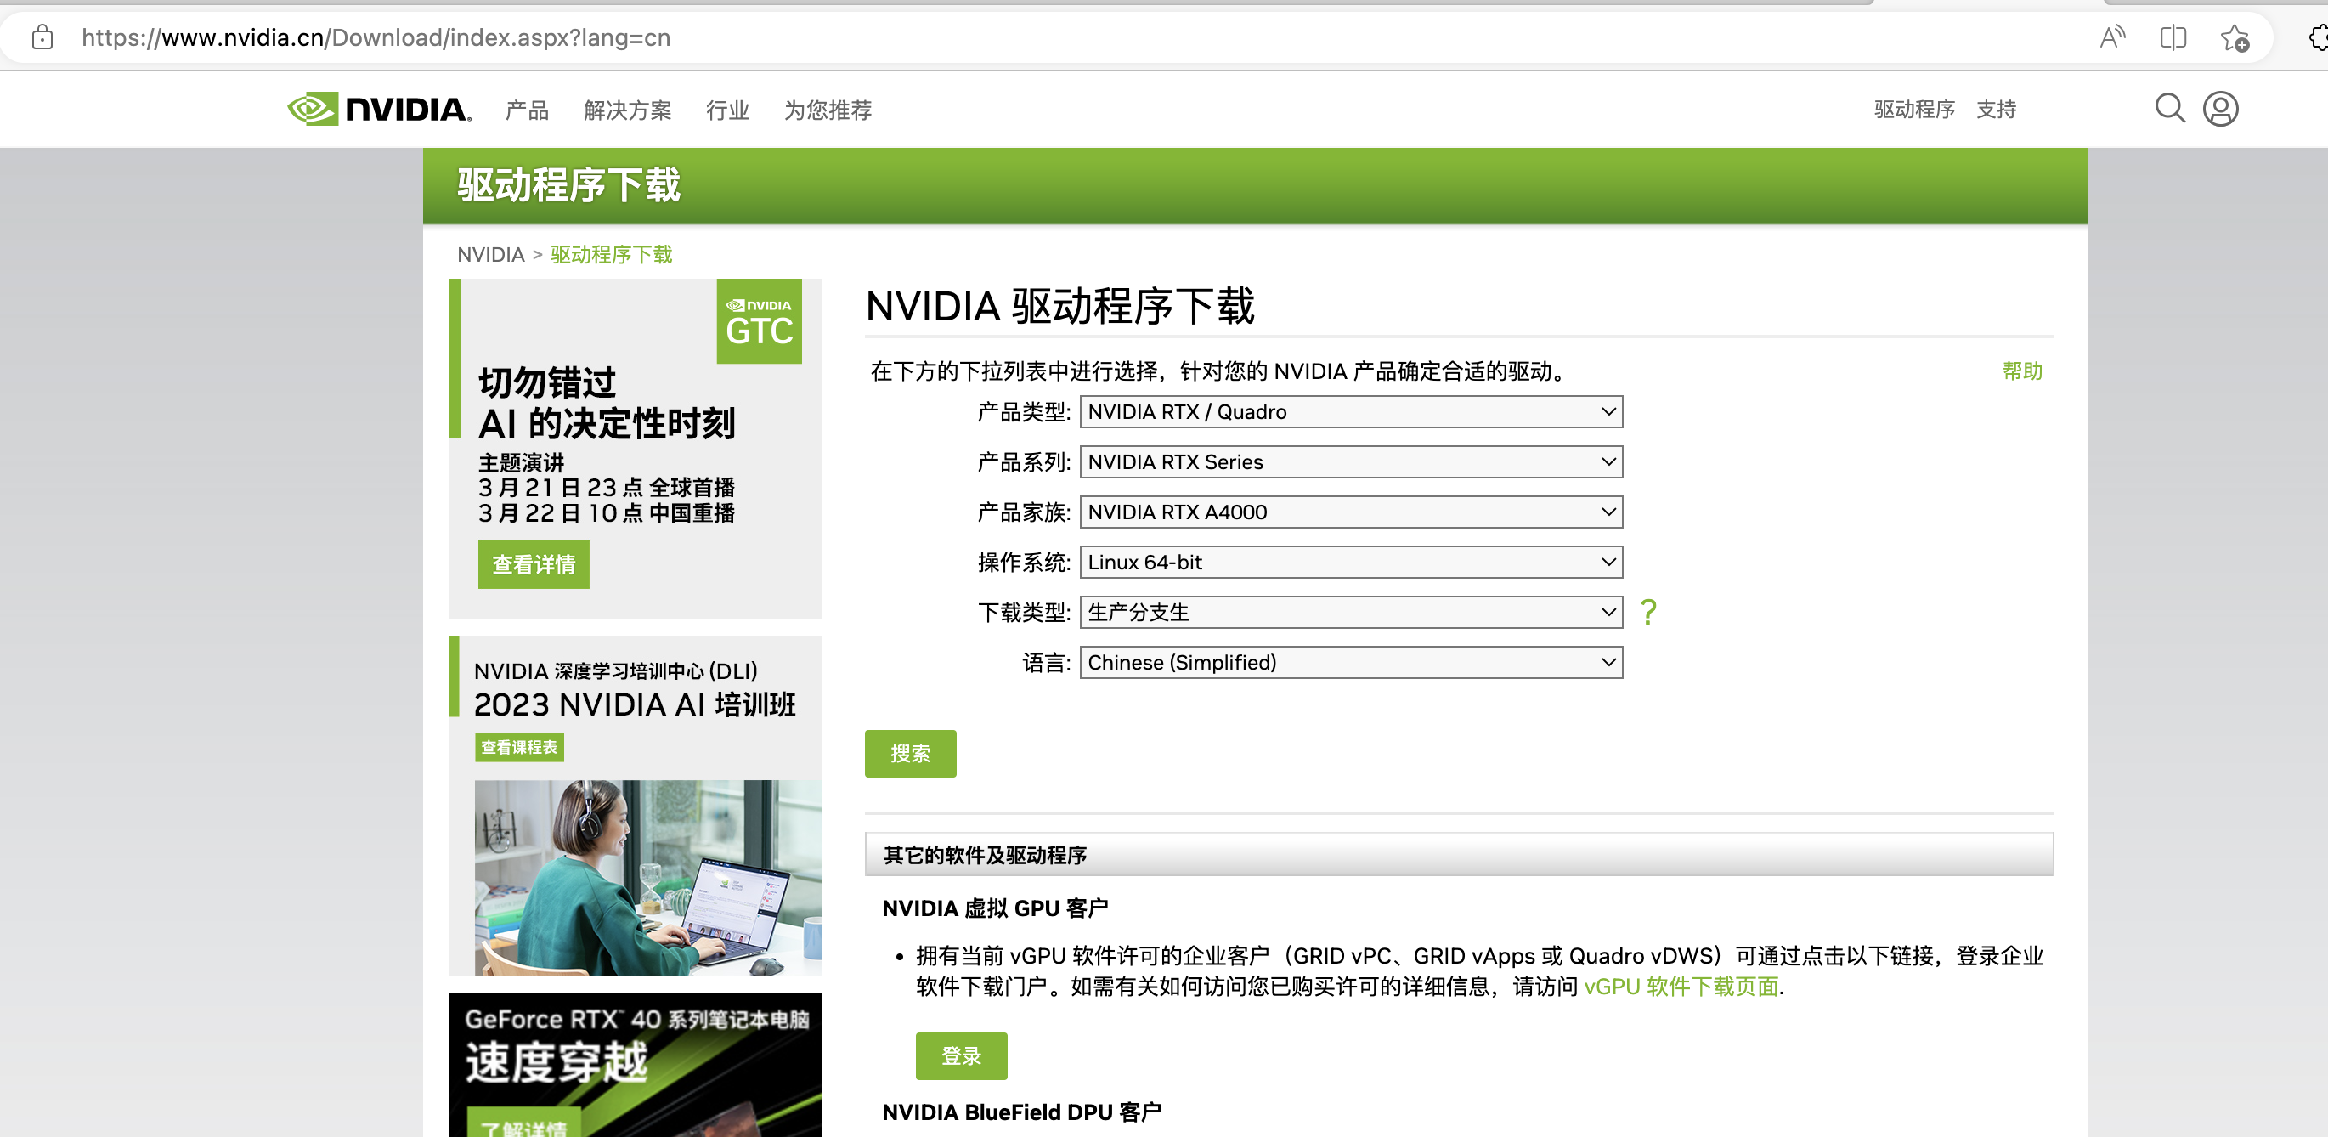Go to 支持 in the header
This screenshot has width=2328, height=1137.
(1997, 110)
